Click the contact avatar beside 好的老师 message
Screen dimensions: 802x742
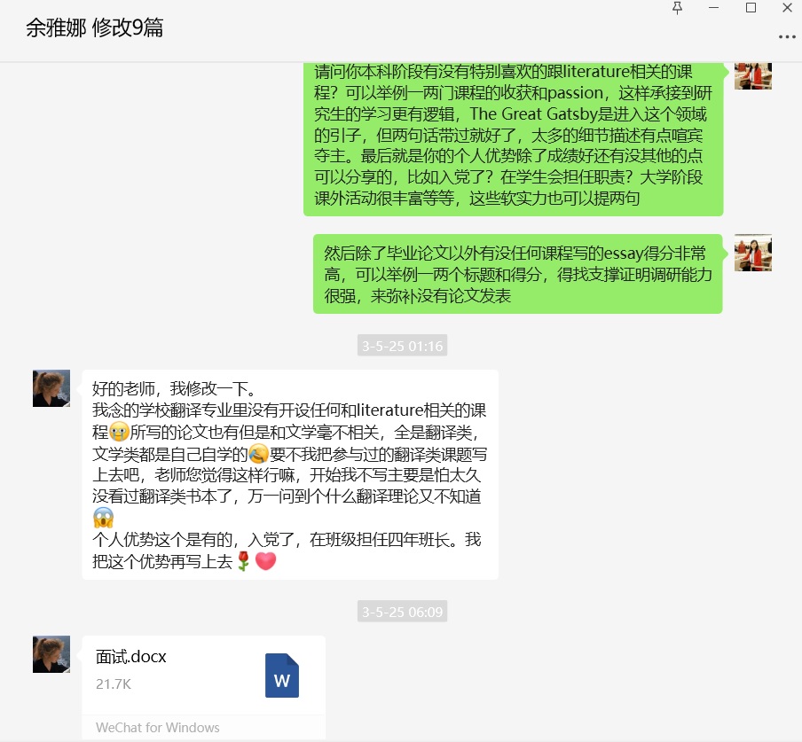[x=51, y=388]
